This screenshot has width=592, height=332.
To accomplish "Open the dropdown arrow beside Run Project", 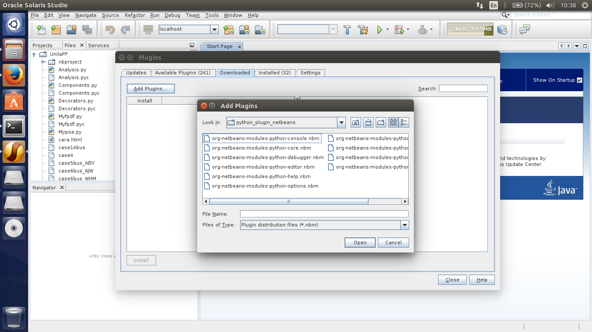I will 387,29.
